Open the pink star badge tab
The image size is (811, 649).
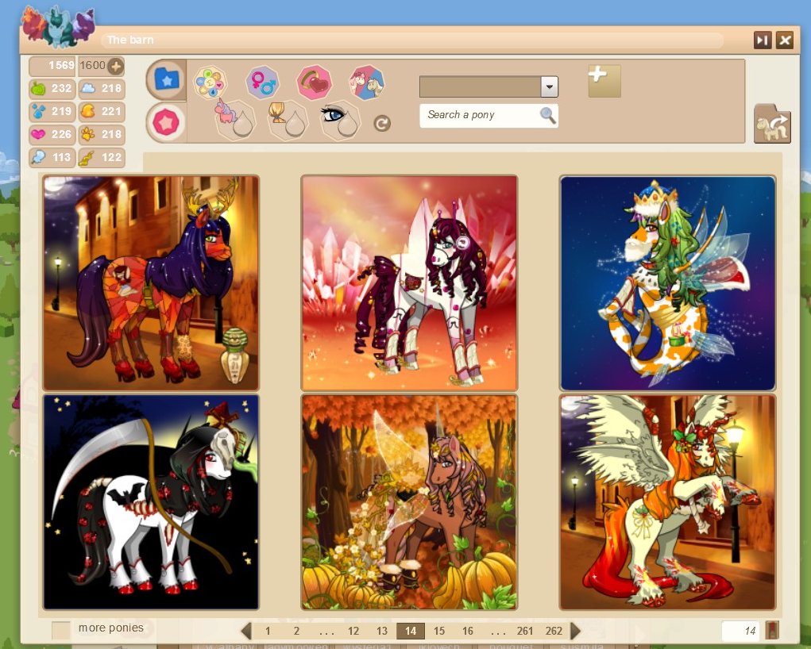coord(166,123)
